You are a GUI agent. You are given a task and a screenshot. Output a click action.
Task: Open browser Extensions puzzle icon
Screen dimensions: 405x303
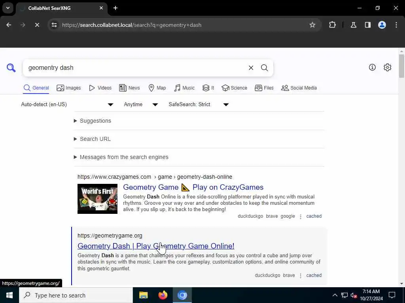[332, 25]
